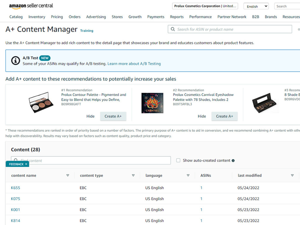Click ASIN text B09TSRFBL3
The height and width of the screenshot is (225, 300).
[182, 104]
